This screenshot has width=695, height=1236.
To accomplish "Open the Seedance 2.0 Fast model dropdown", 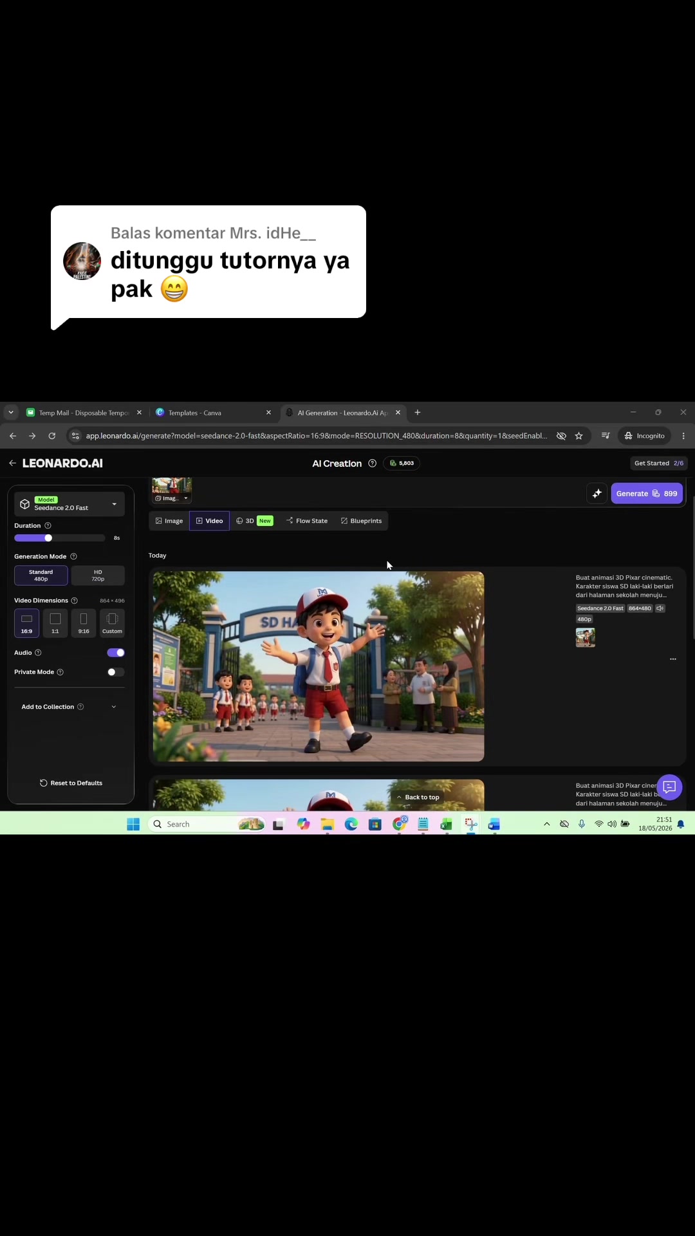I will [x=70, y=504].
